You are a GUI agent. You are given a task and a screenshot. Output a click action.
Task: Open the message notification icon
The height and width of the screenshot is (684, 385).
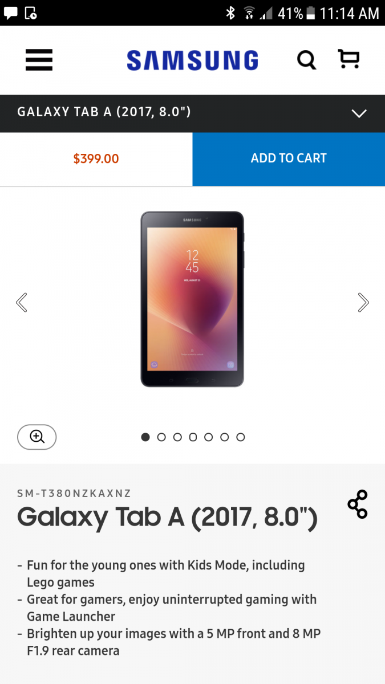click(11, 13)
